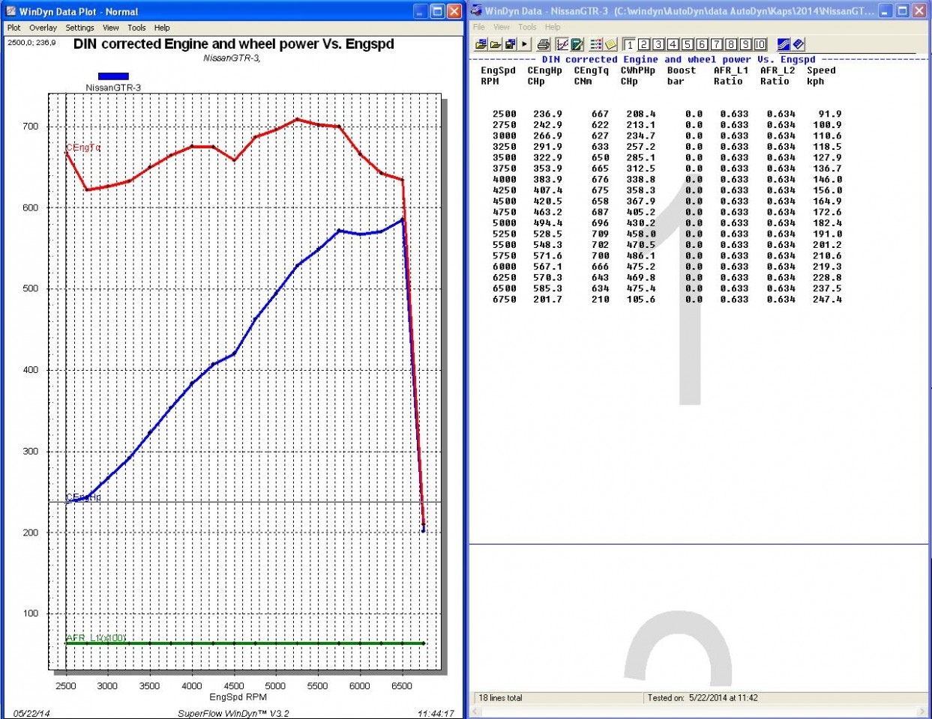Image resolution: width=932 pixels, height=719 pixels.
Task: Open the View menu in WinDyn Data window
Action: pos(502,27)
